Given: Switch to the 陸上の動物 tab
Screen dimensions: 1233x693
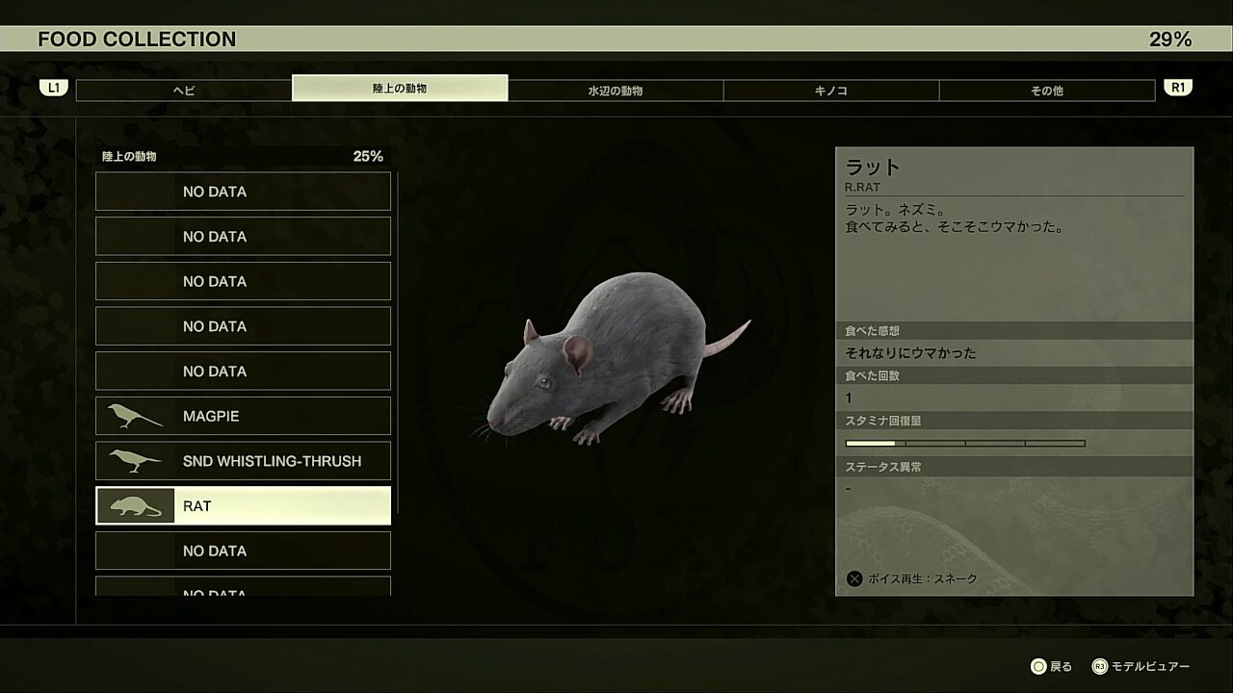Looking at the screenshot, I should click(400, 88).
